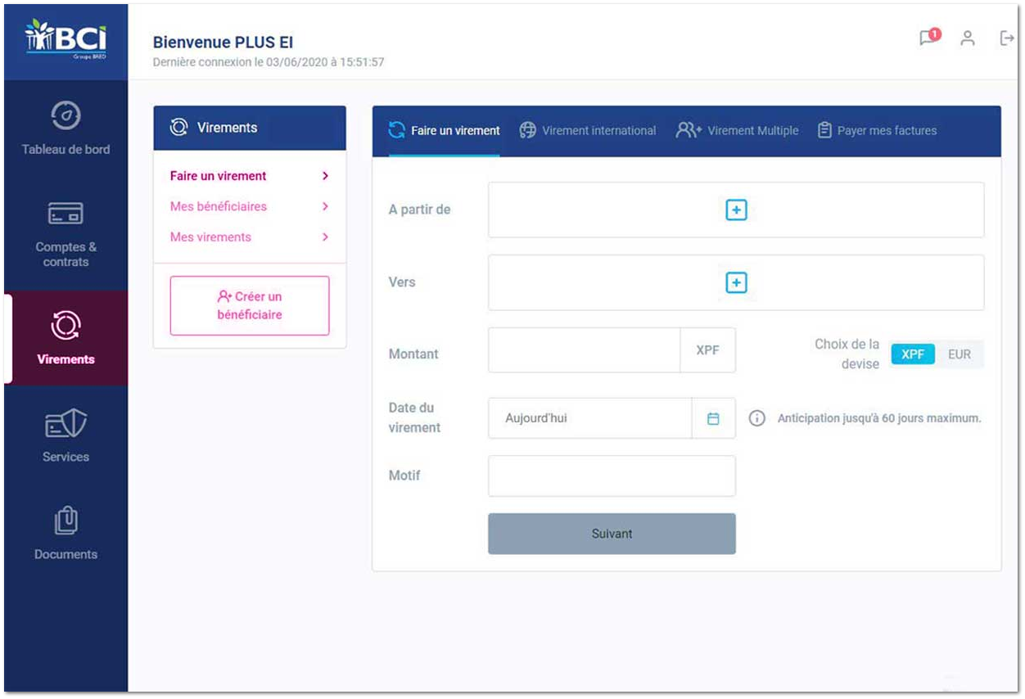The image size is (1025, 699).
Task: Open the Services shield icon
Action: tap(65, 424)
